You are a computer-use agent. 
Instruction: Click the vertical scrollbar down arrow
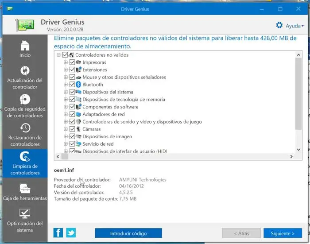(x=298, y=150)
